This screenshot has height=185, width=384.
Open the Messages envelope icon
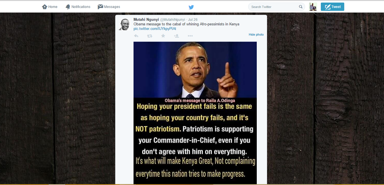(x=100, y=7)
